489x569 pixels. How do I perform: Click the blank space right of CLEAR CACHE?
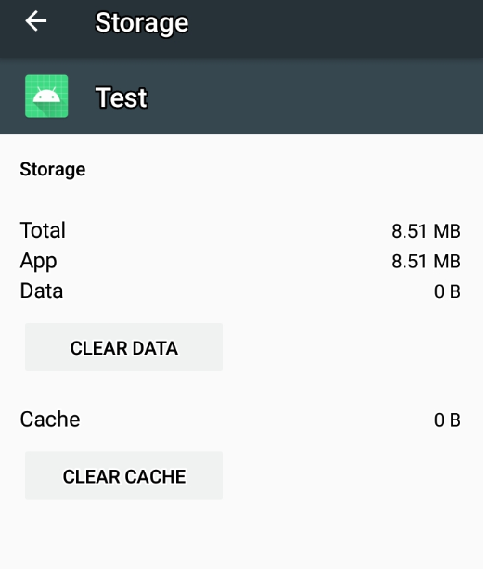(352, 476)
